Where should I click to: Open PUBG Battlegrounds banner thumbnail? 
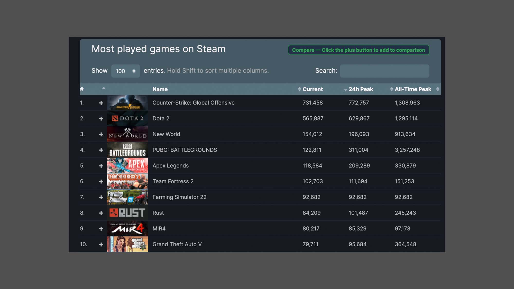pos(127,150)
